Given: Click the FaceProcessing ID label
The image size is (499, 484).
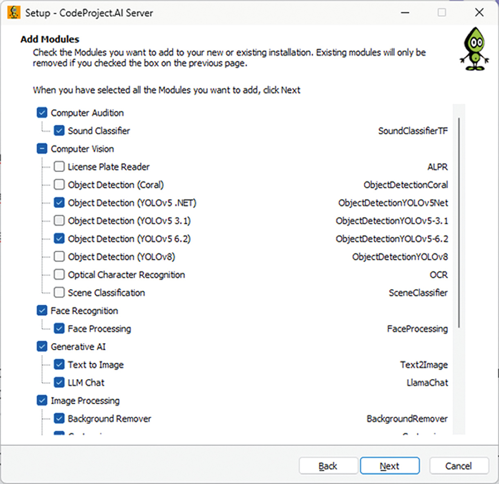Looking at the screenshot, I should tap(417, 329).
